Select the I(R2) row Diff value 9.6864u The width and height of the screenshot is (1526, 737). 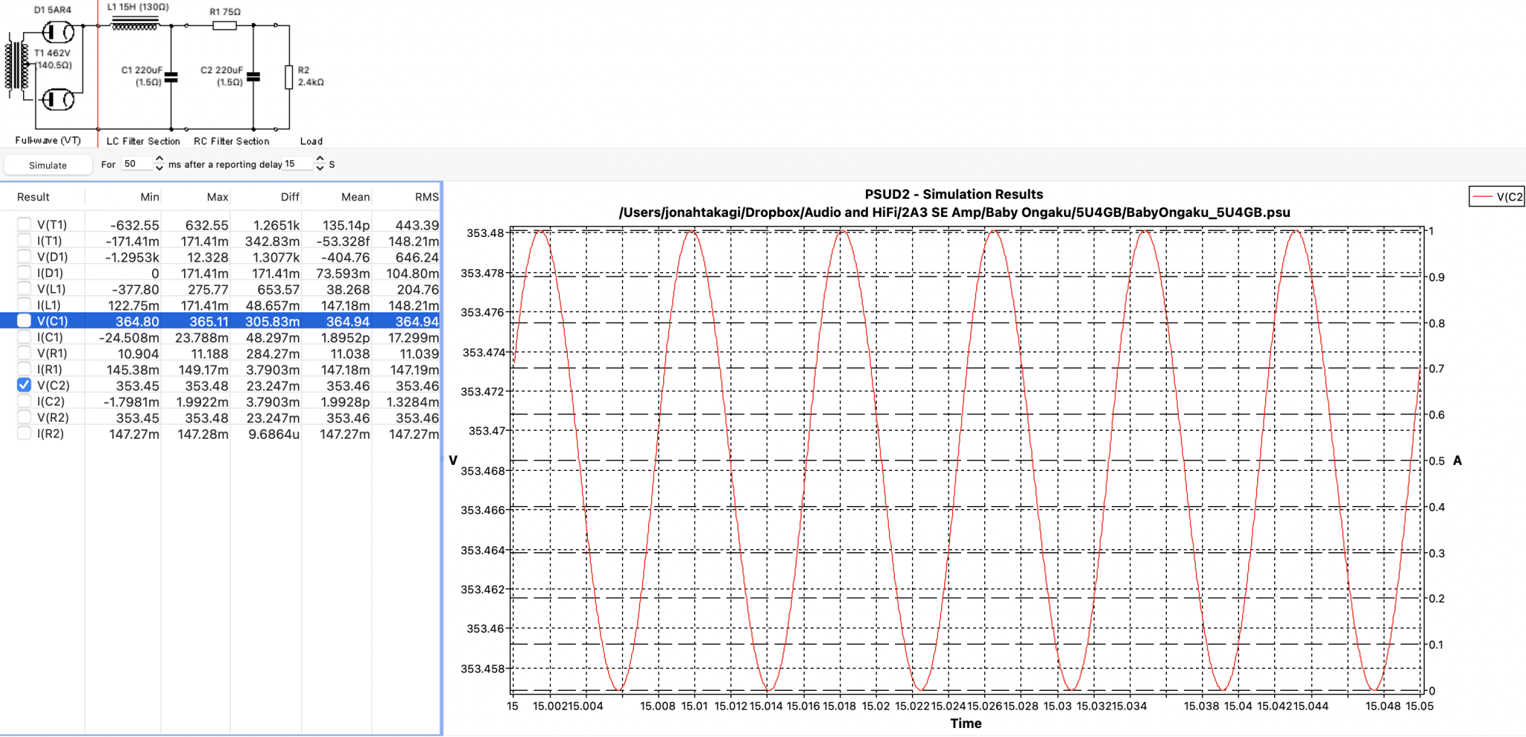pyautogui.click(x=274, y=434)
